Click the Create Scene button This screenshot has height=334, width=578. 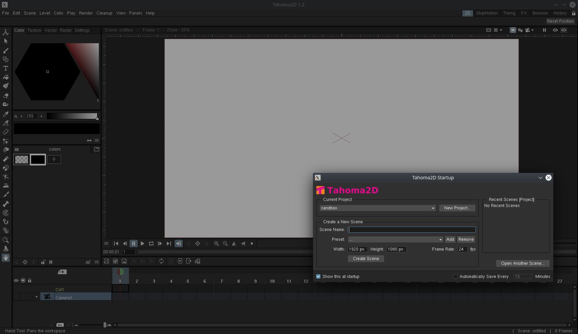click(x=366, y=259)
